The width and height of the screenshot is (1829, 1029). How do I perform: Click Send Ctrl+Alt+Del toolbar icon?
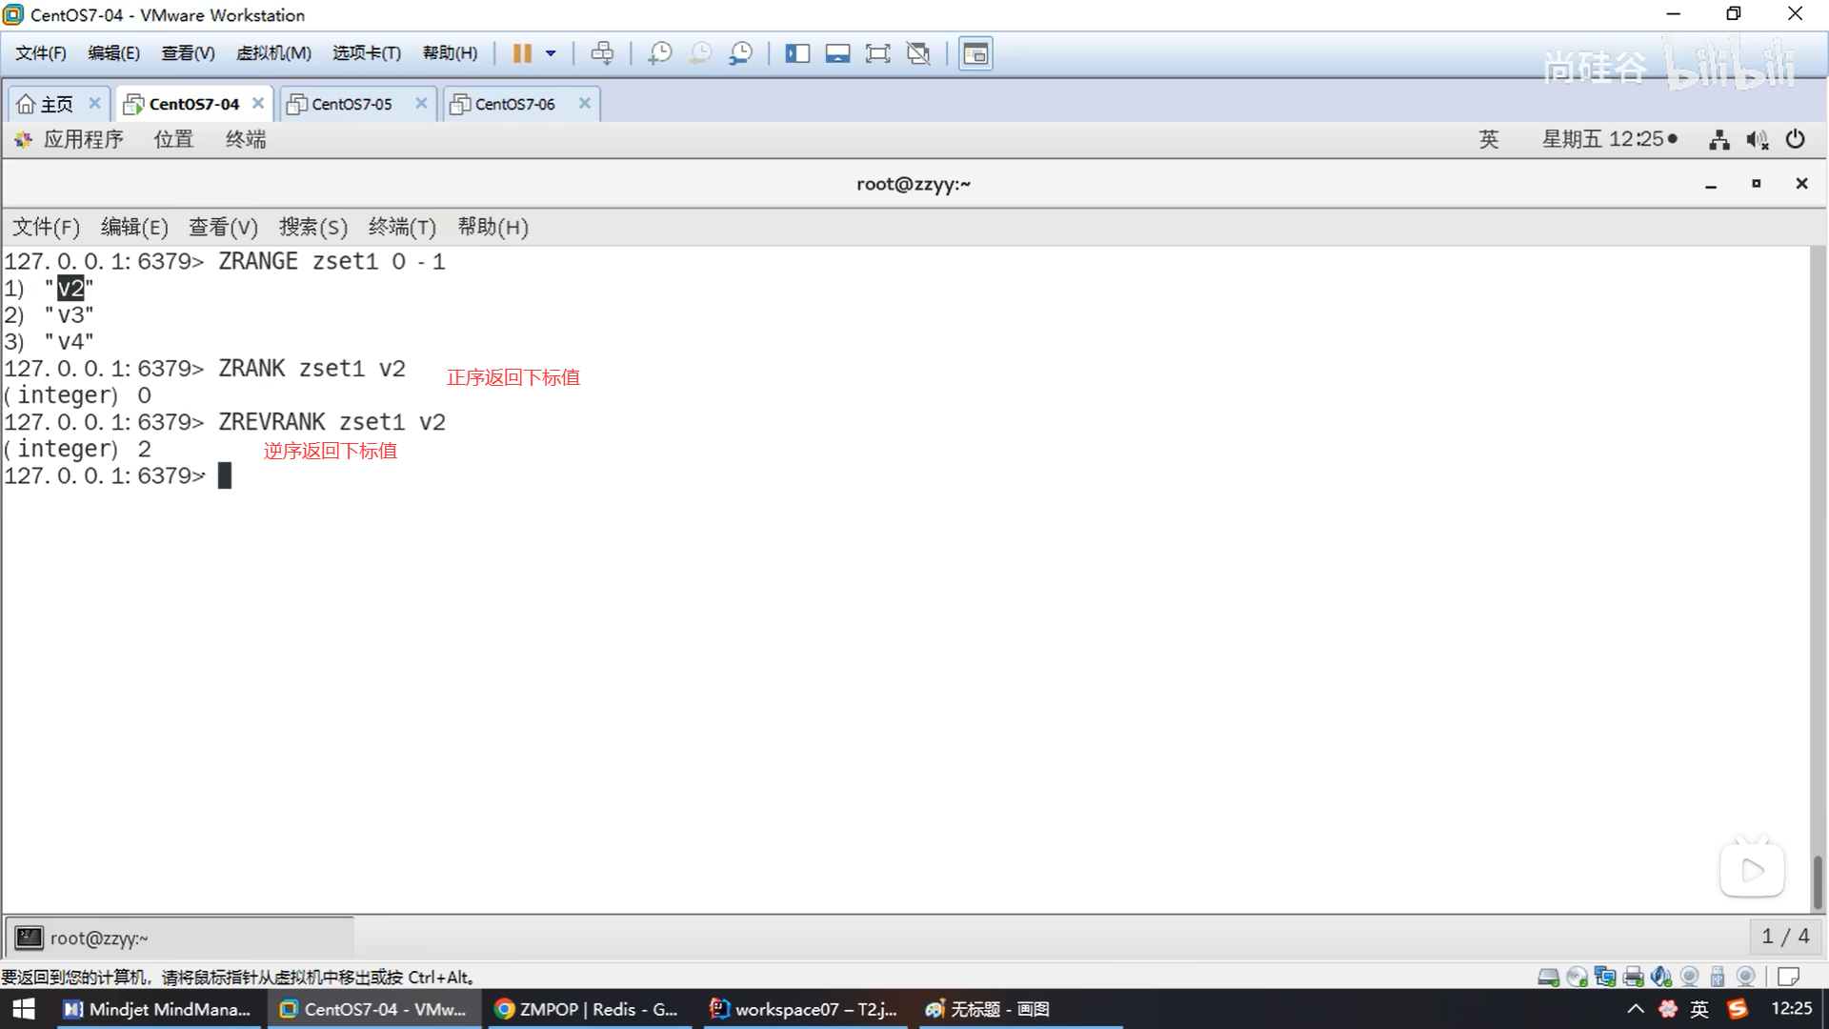point(602,53)
